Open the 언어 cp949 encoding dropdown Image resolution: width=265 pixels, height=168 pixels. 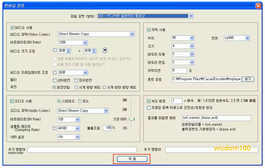pyautogui.click(x=247, y=38)
